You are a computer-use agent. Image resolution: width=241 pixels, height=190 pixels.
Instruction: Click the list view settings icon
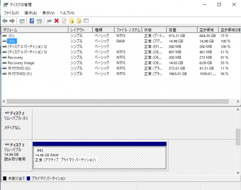(x=86, y=21)
